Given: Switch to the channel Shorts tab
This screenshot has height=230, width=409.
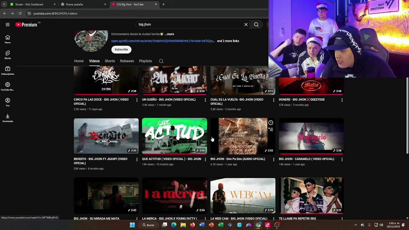Looking at the screenshot, I should coord(110,61).
